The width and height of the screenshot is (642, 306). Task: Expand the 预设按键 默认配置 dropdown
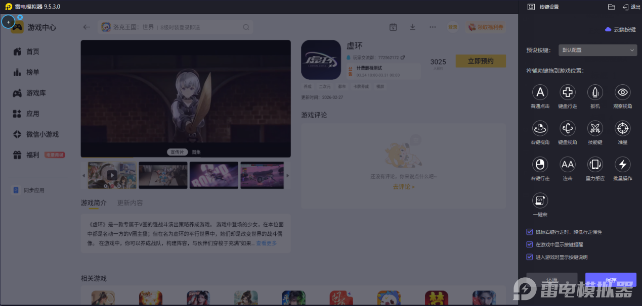click(597, 50)
